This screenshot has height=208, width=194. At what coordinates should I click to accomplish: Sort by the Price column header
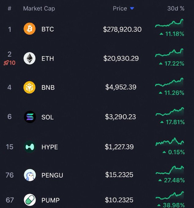(x=120, y=9)
